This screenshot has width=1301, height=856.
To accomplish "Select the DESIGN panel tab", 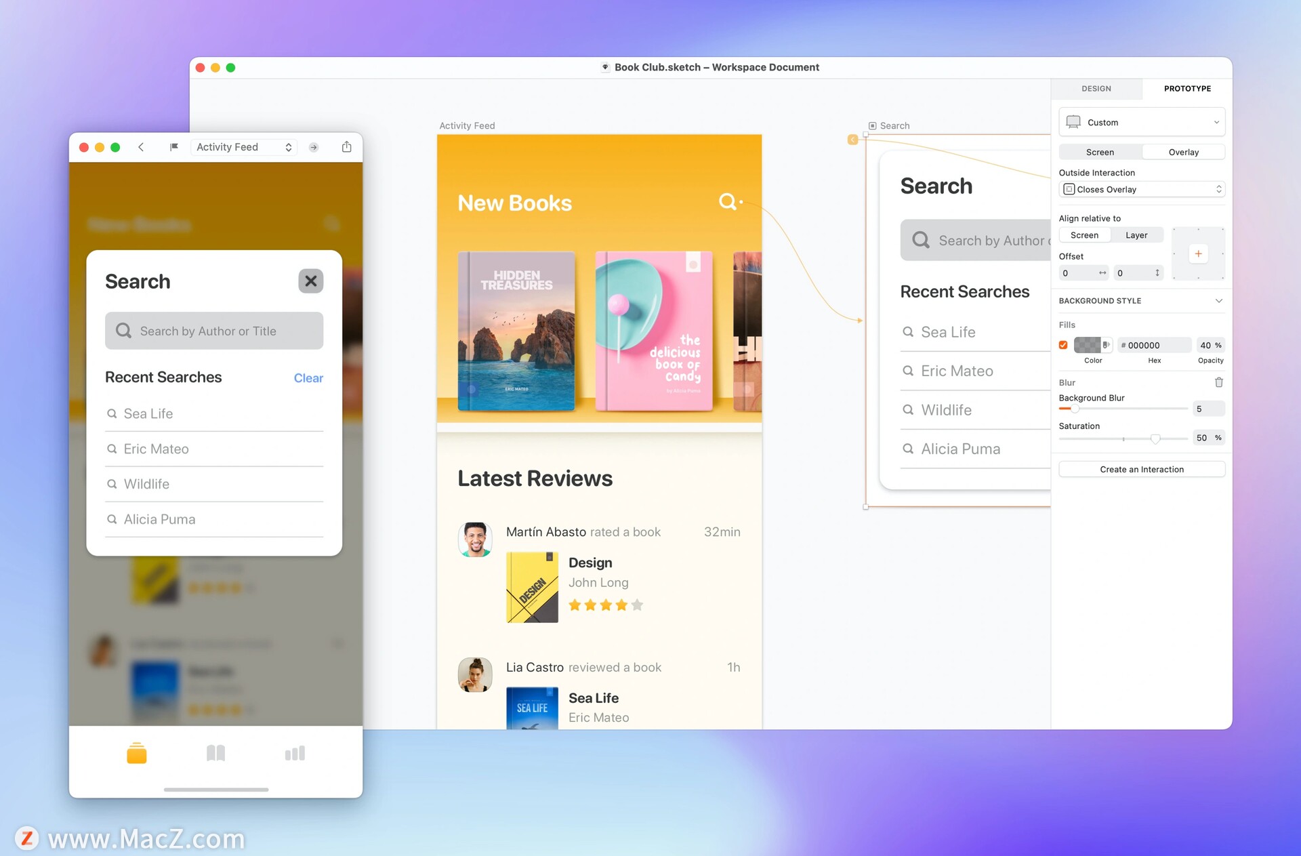I will [x=1096, y=88].
